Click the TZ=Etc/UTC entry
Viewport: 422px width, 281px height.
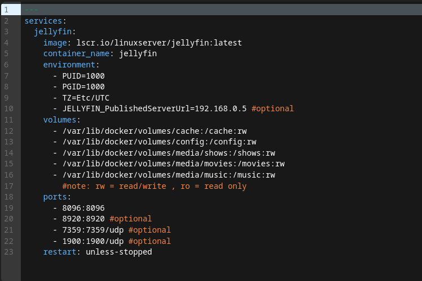tap(86, 98)
